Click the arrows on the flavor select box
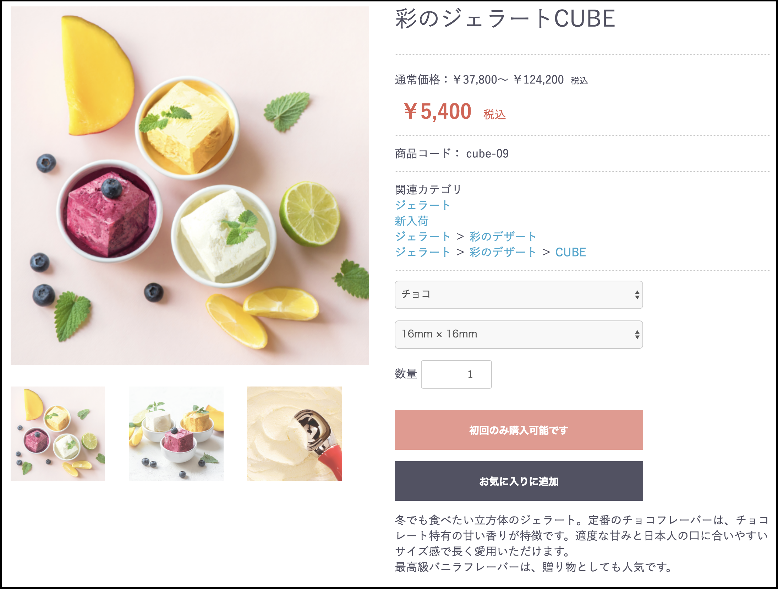Viewport: 778px width, 589px height. (637, 294)
